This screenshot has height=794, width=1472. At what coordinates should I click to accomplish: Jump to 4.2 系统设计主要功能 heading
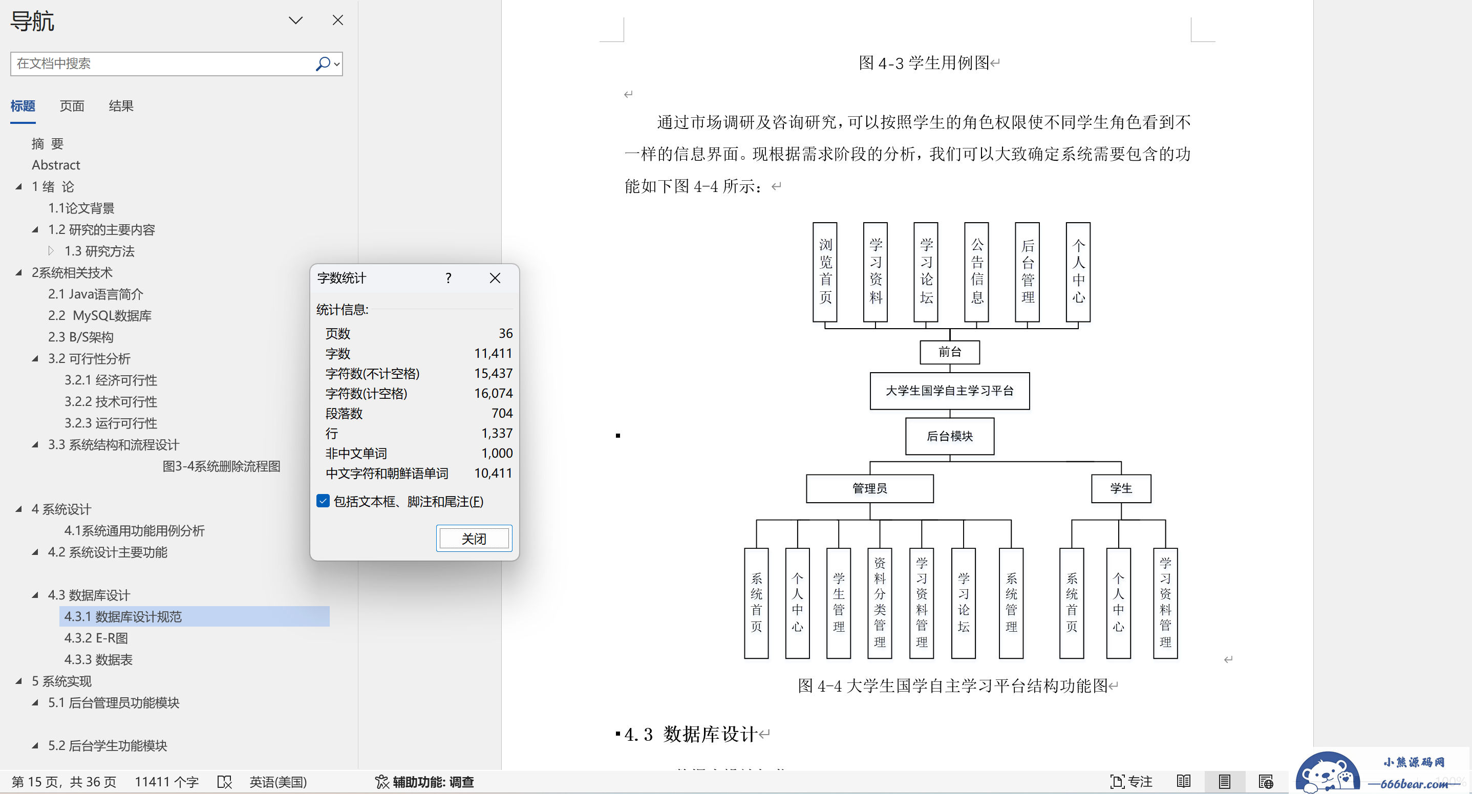pyautogui.click(x=108, y=552)
